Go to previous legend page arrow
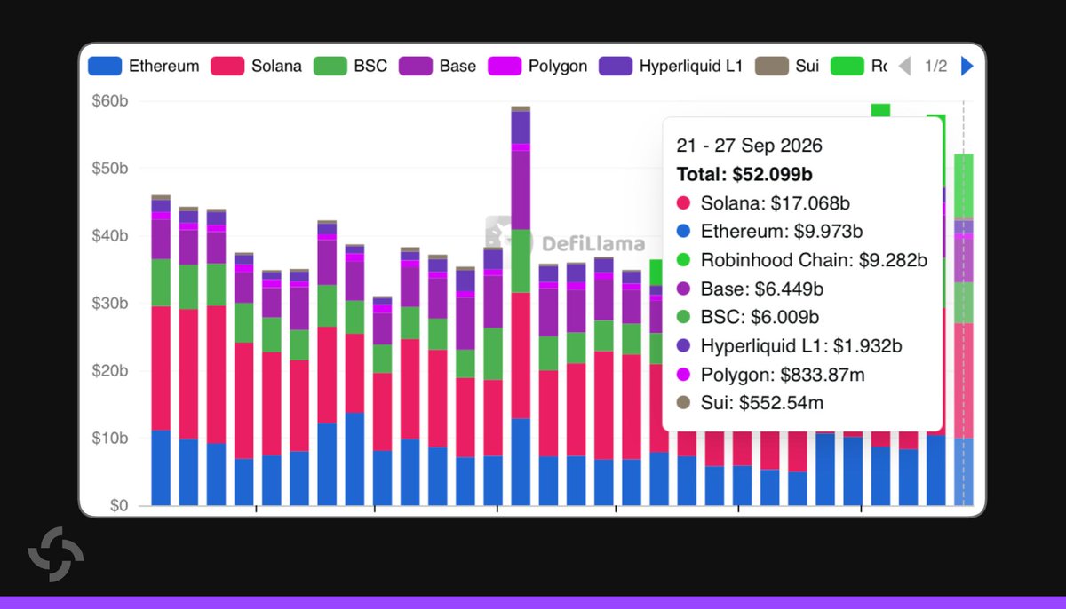This screenshot has height=609, width=1066. (904, 66)
